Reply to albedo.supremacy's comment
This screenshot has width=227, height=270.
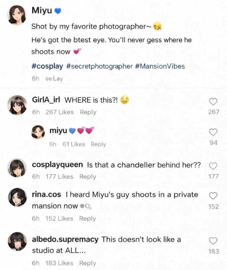click(x=88, y=263)
